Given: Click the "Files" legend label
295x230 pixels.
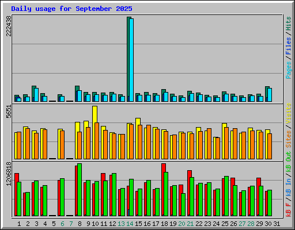Looking at the screenshot, I should (289, 46).
